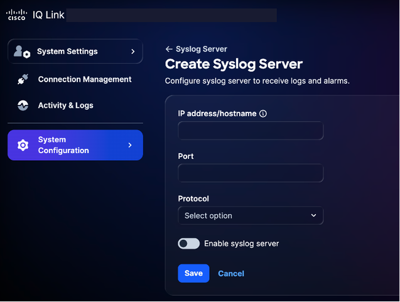Open System Settings menu item
Image resolution: width=400 pixels, height=302 pixels.
pos(75,51)
